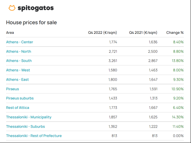Click the 14.30% change value for Thessaloniki
Screen dimensions: 191x143
tap(178, 117)
